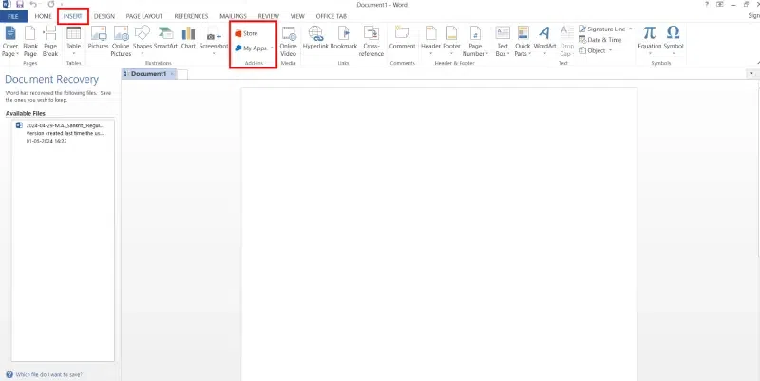The height and width of the screenshot is (381, 760).
Task: Open the PAGE LAYOUT tab
Action: tap(144, 16)
